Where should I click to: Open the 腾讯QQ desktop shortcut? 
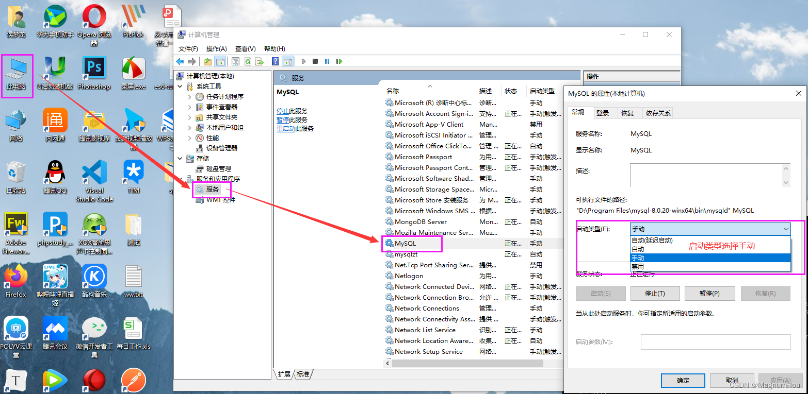(x=55, y=177)
